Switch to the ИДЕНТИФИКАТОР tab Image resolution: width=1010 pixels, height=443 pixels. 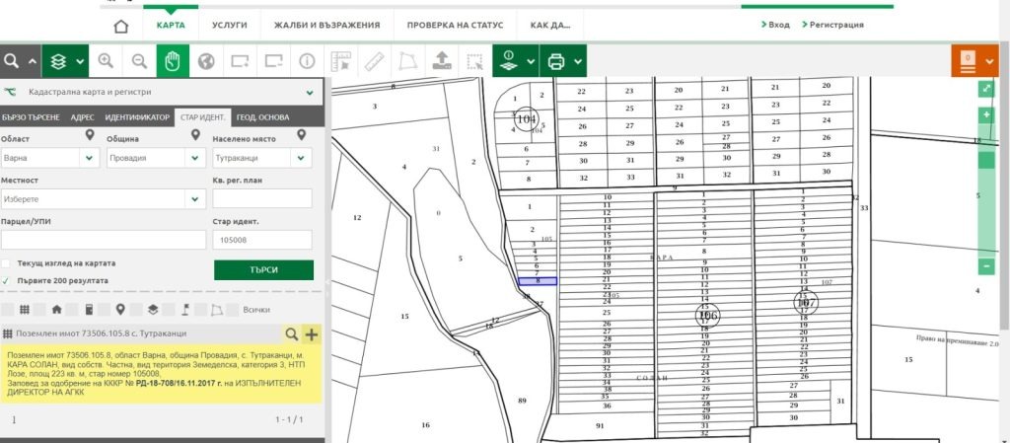137,117
